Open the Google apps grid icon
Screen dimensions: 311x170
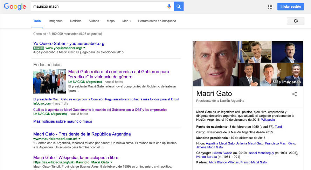coord(270,7)
